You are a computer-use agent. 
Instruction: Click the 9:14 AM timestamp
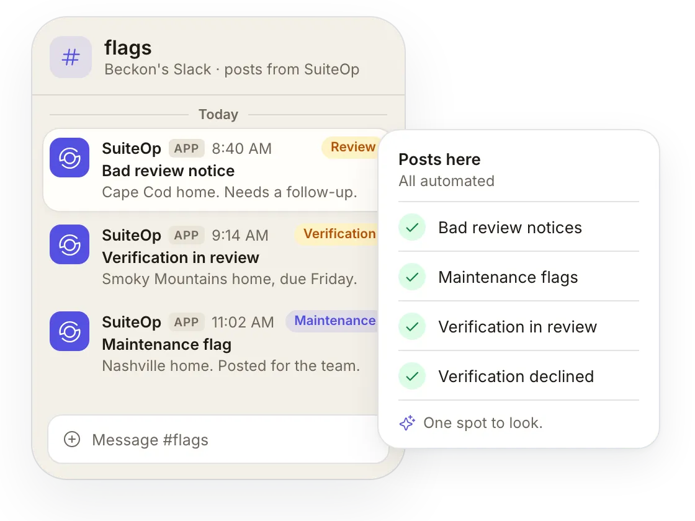240,235
